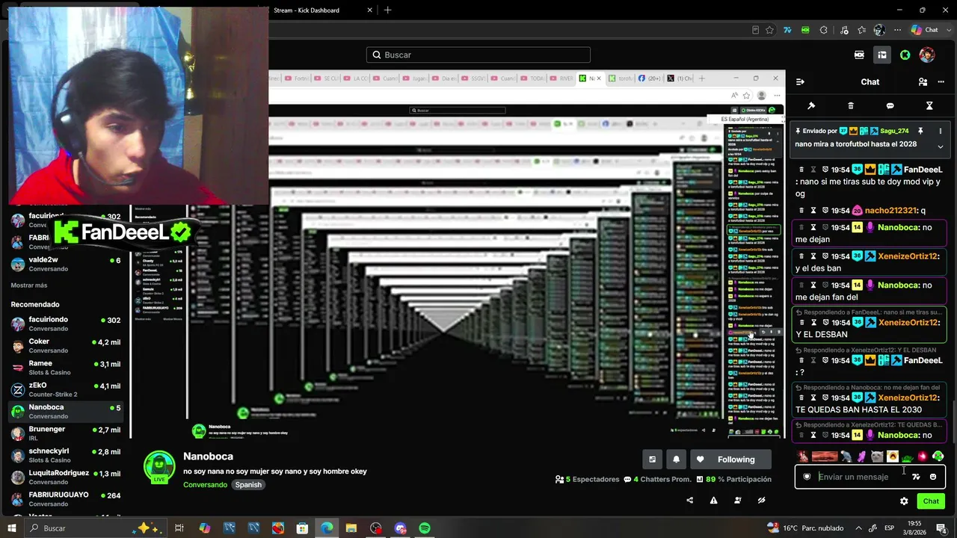Viewport: 957px width, 538px height.
Task: Click the clip icon button beside the bell
Action: [652, 460]
